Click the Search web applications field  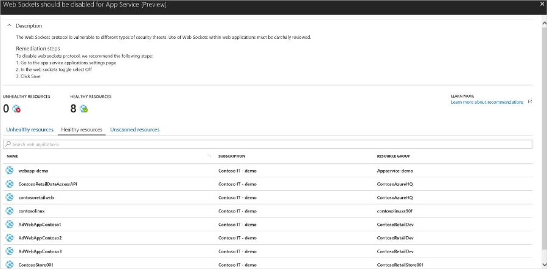(x=268, y=145)
